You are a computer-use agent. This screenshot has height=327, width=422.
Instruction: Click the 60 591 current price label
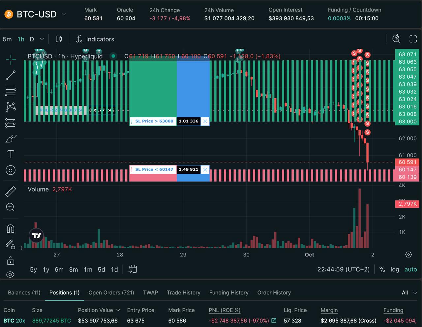pos(407,162)
